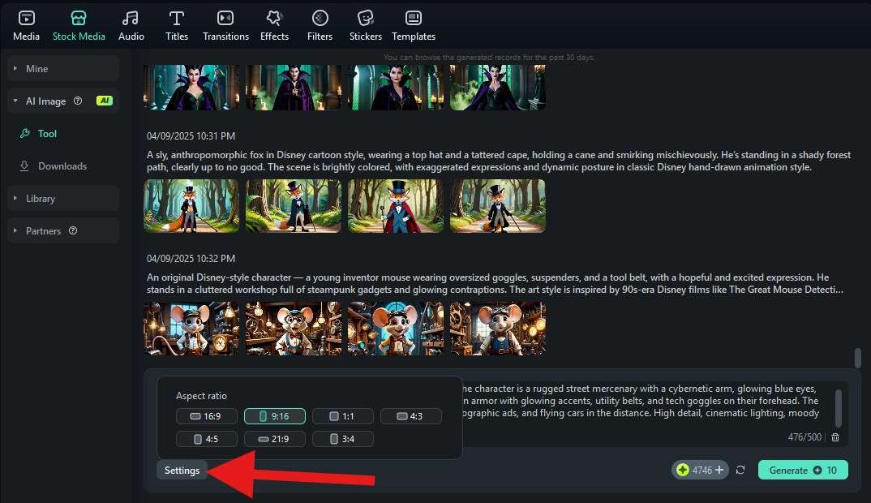
Task: Click the 04/09/2025 10:32 PM timestamp
Action: [x=191, y=259]
